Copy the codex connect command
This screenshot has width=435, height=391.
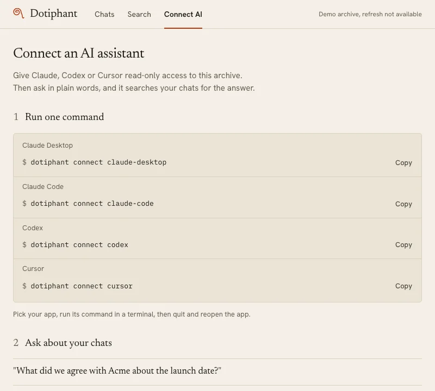click(403, 245)
